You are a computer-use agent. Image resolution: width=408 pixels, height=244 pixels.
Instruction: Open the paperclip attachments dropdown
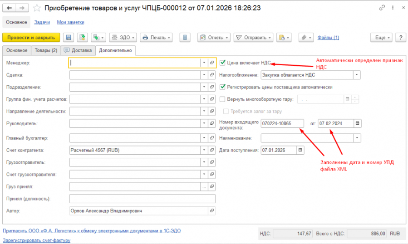(306, 38)
